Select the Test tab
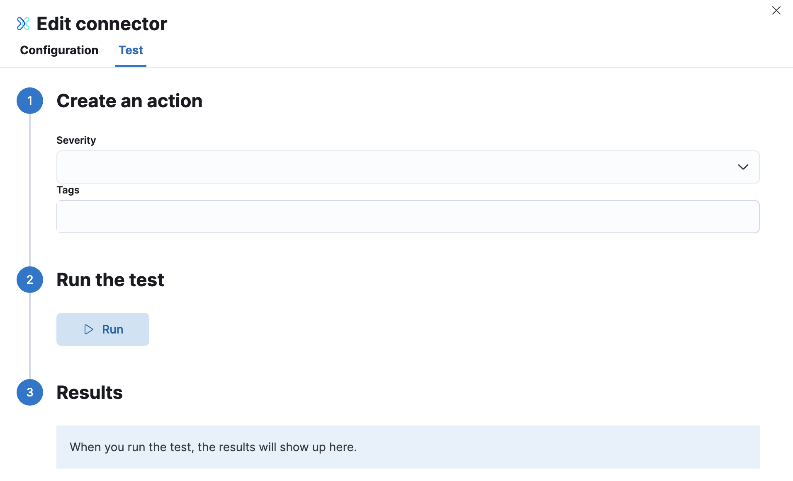This screenshot has height=481, width=793. pos(131,50)
